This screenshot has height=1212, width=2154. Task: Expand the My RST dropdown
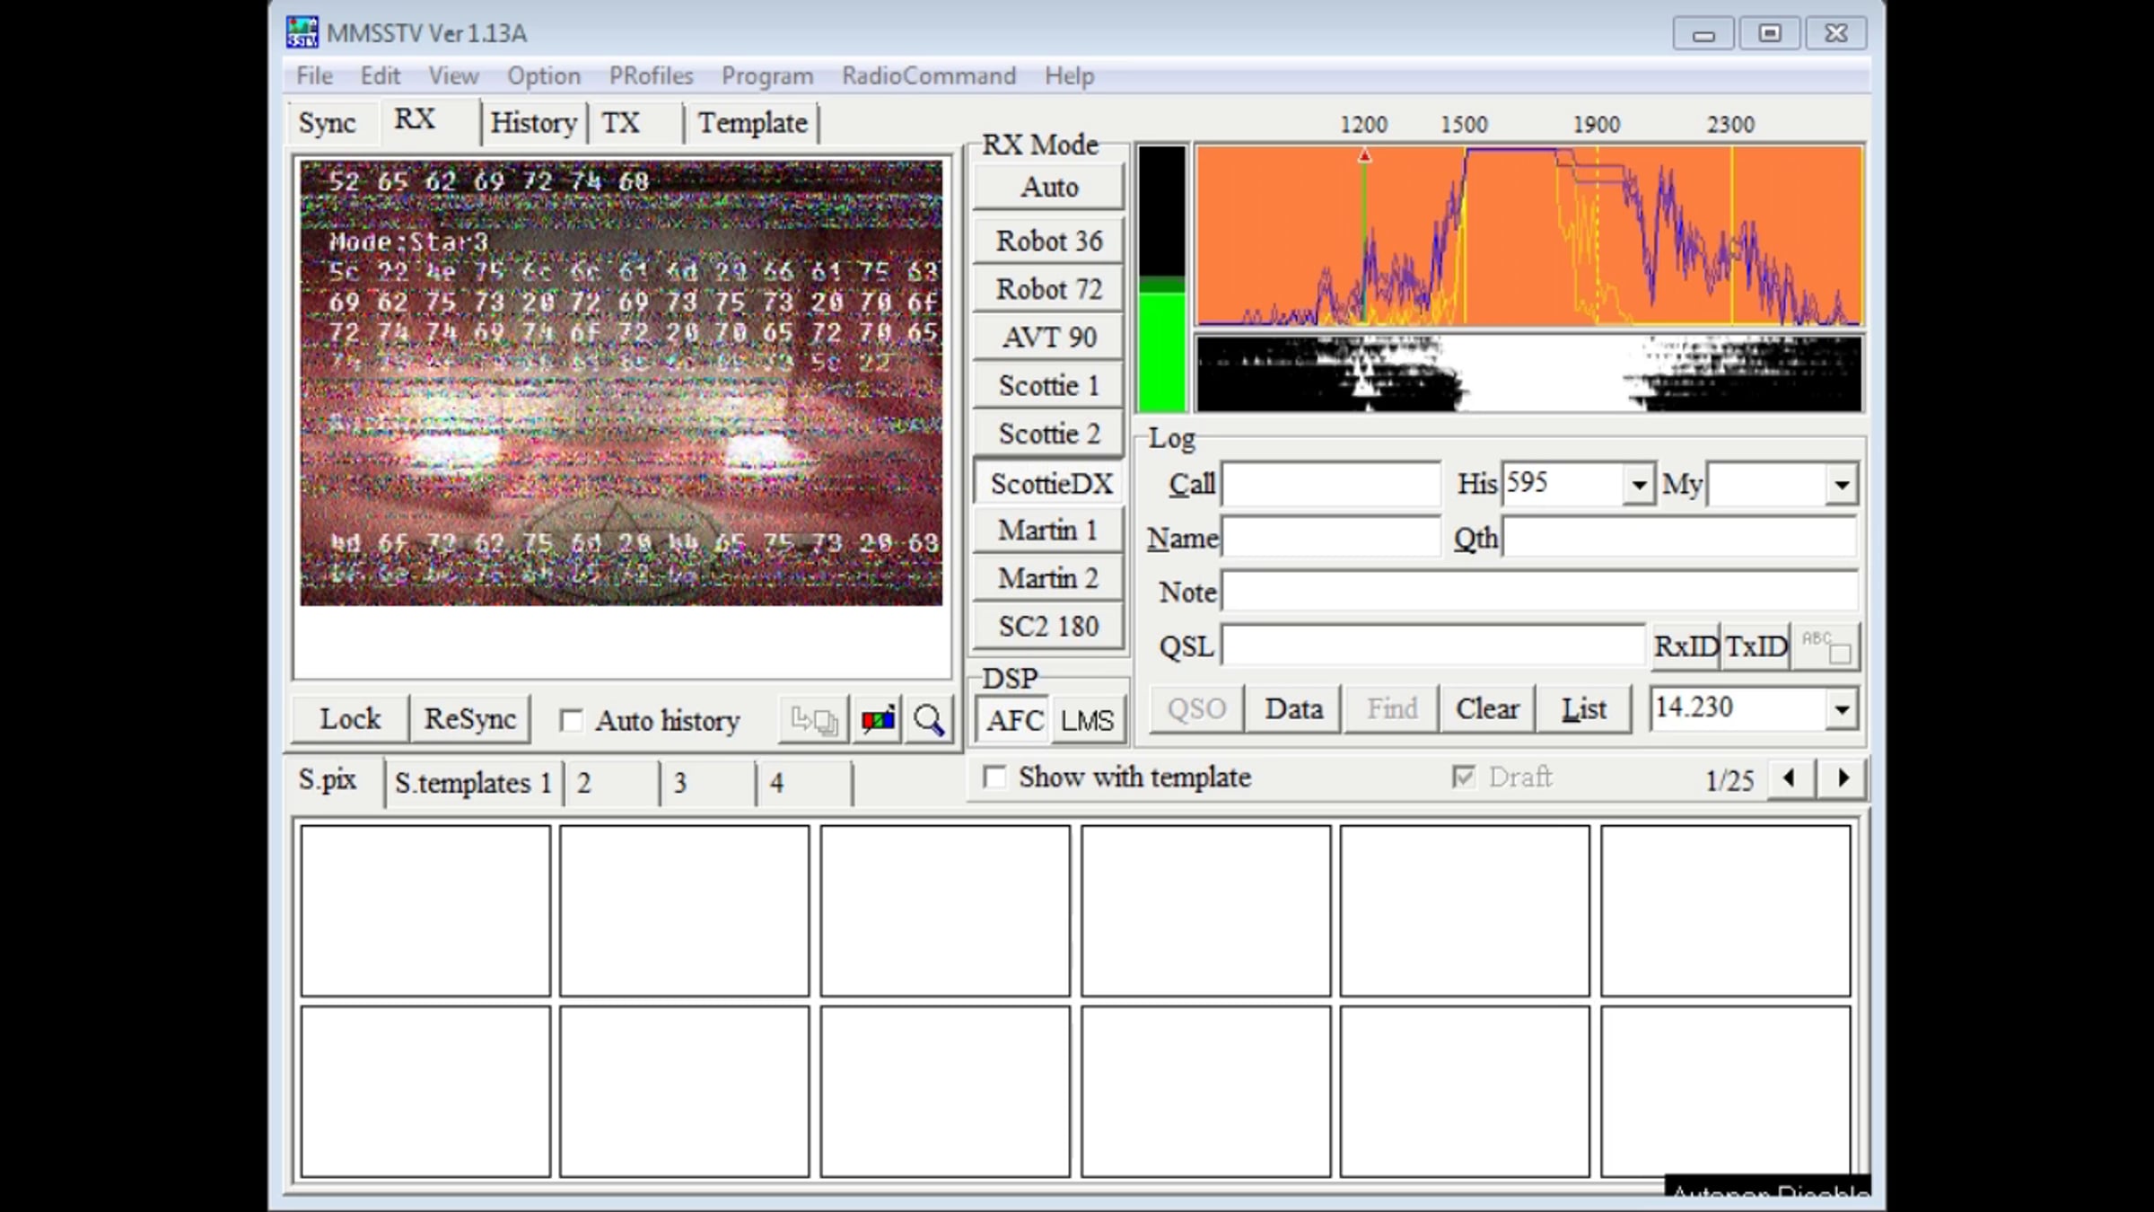(1842, 485)
